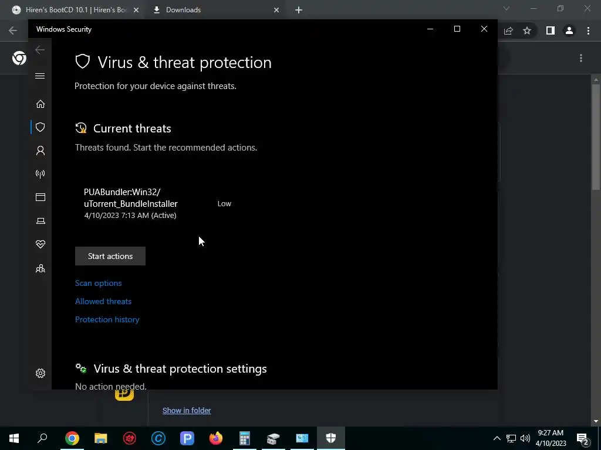Open Allowed threats link
The width and height of the screenshot is (601, 450).
pyautogui.click(x=103, y=301)
